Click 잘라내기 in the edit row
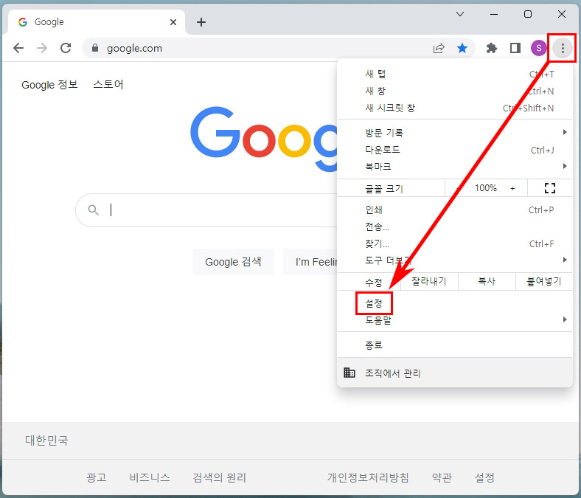The height and width of the screenshot is (498, 581). pos(429,281)
